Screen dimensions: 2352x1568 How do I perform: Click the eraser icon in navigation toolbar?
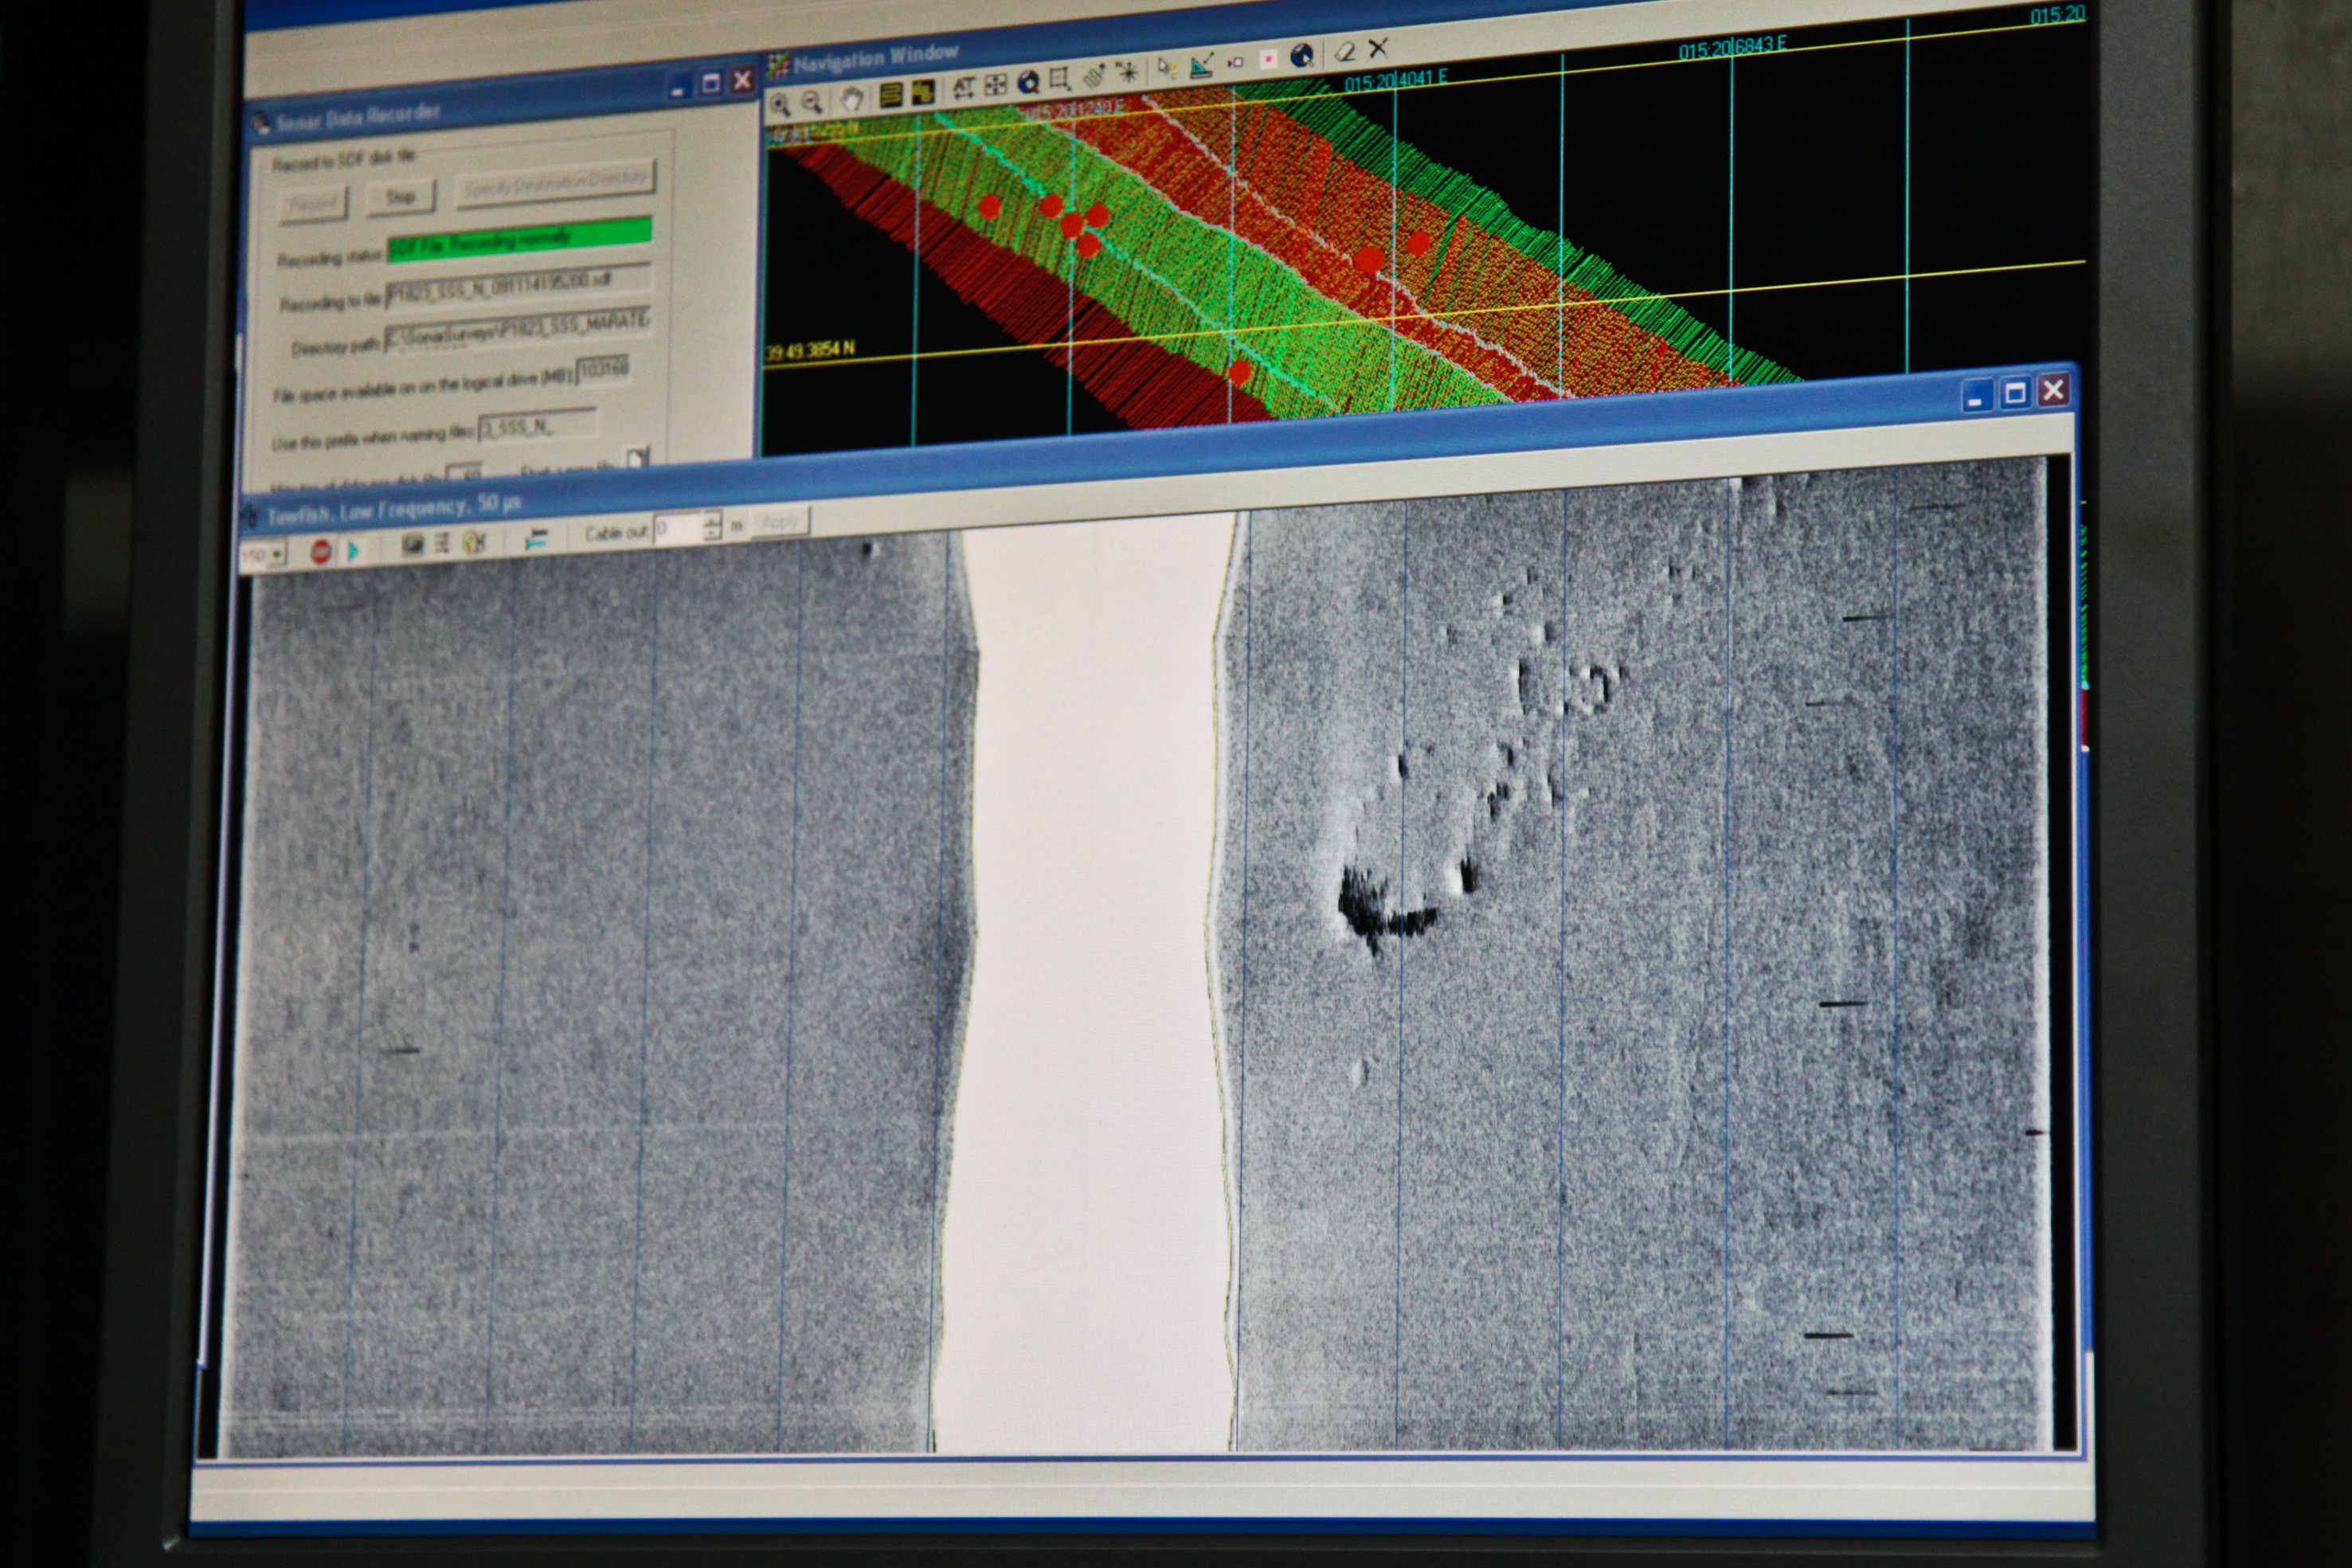click(x=1345, y=52)
